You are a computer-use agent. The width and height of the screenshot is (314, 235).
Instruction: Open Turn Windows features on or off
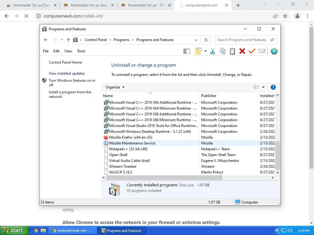click(72, 83)
